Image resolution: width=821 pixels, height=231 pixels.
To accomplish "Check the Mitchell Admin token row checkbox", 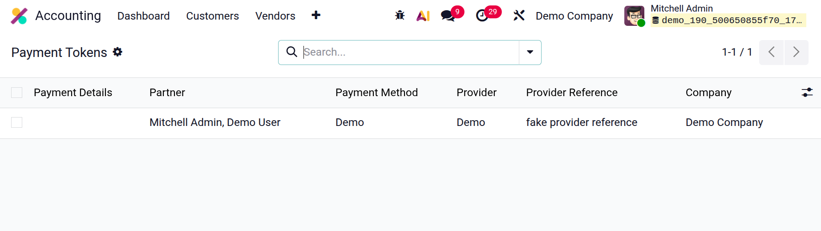I will [x=17, y=122].
